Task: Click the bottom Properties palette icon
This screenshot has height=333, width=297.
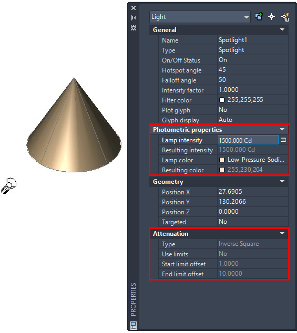Action: pyautogui.click(x=134, y=325)
